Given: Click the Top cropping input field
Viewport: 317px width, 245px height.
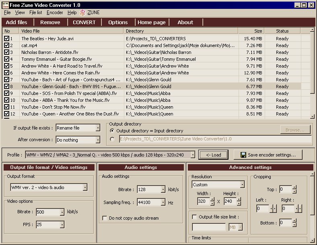Looking at the screenshot, I should tap(286, 189).
